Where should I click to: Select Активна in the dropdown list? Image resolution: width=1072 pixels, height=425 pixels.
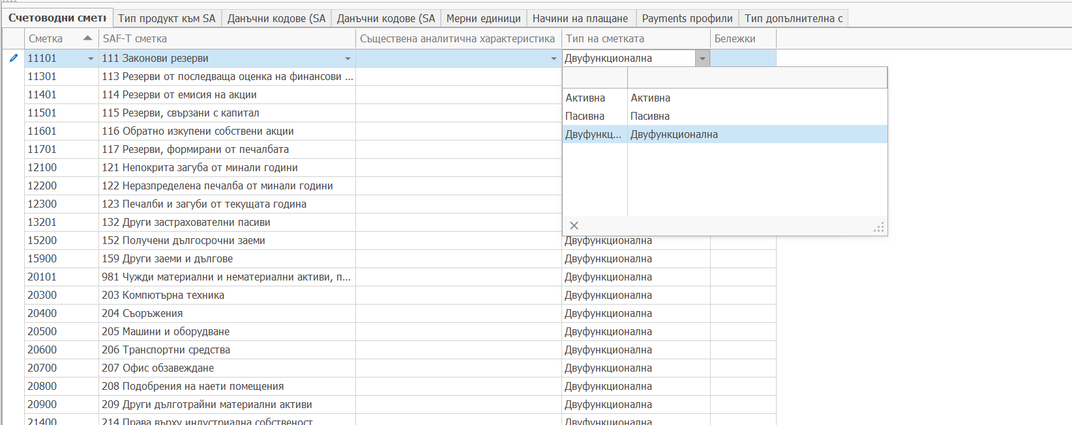pyautogui.click(x=724, y=98)
